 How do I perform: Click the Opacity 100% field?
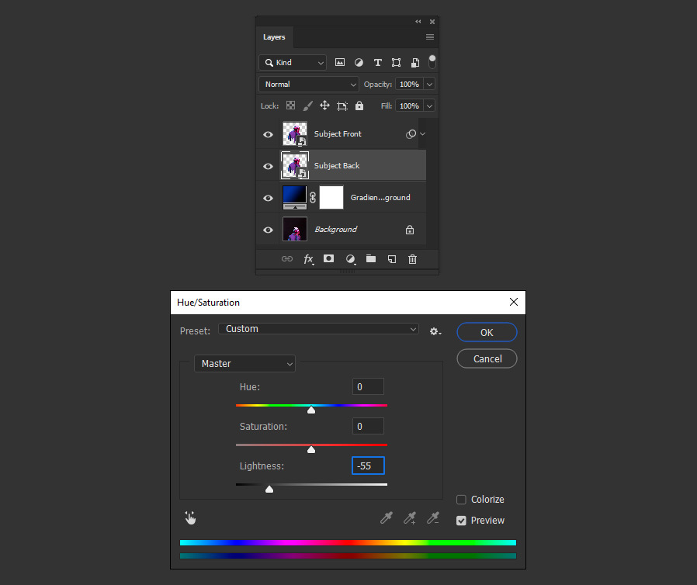(409, 84)
